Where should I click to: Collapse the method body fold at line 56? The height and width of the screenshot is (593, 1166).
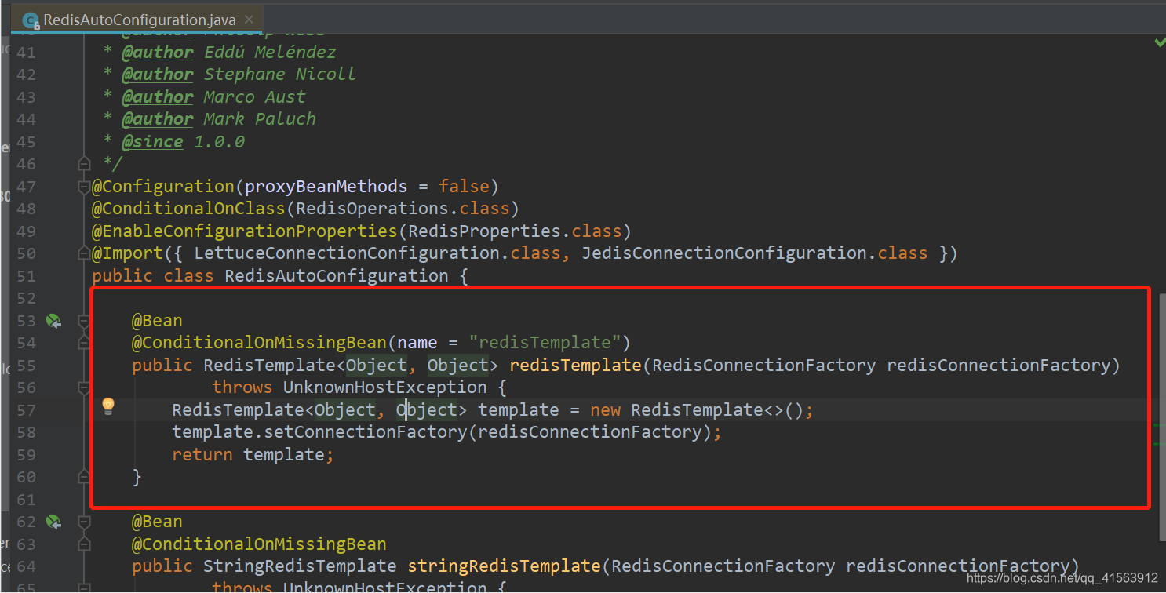pos(85,387)
